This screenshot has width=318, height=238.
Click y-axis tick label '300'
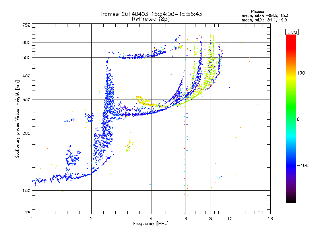pyautogui.click(x=26, y=100)
